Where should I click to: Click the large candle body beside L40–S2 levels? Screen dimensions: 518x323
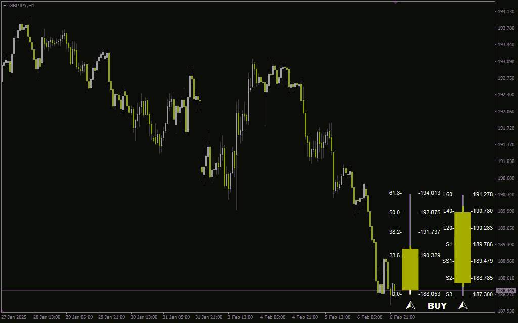click(462, 247)
